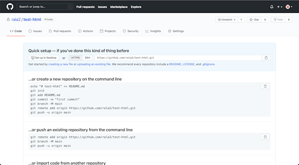
Task: Click the push an existing repository heading
Action: pyautogui.click(x=80, y=130)
